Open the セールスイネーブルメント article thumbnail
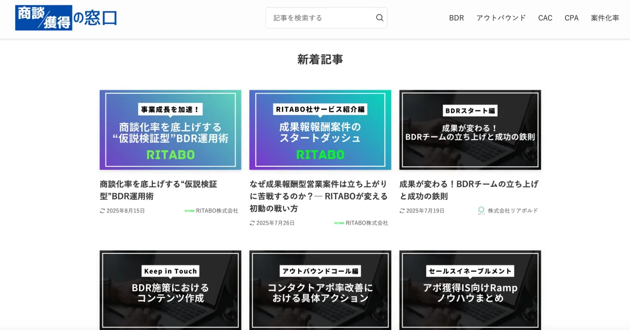This screenshot has width=630, height=330. [x=470, y=290]
